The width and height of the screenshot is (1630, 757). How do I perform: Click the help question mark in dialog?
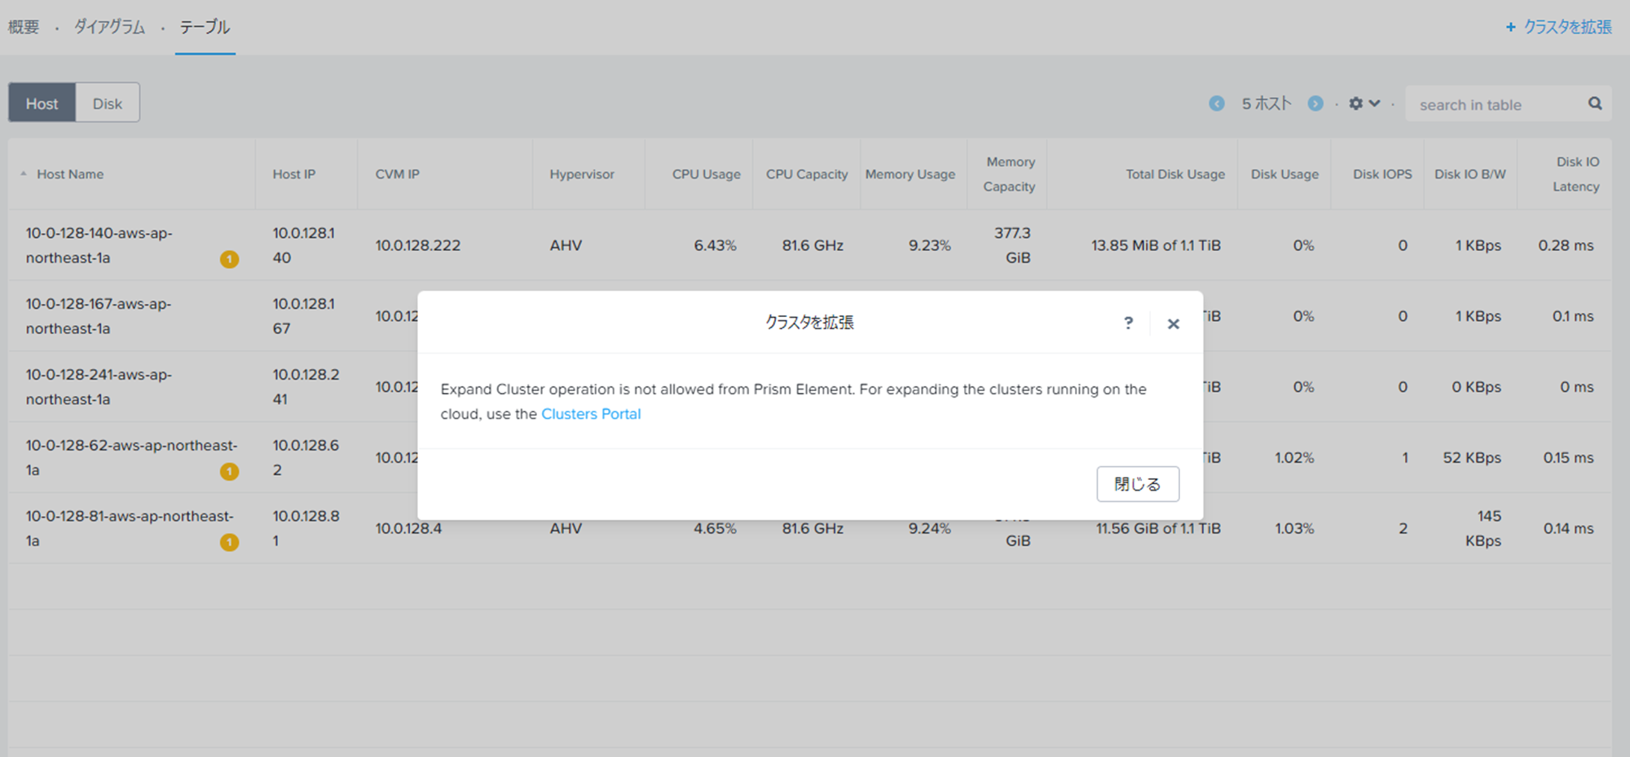[x=1128, y=323]
